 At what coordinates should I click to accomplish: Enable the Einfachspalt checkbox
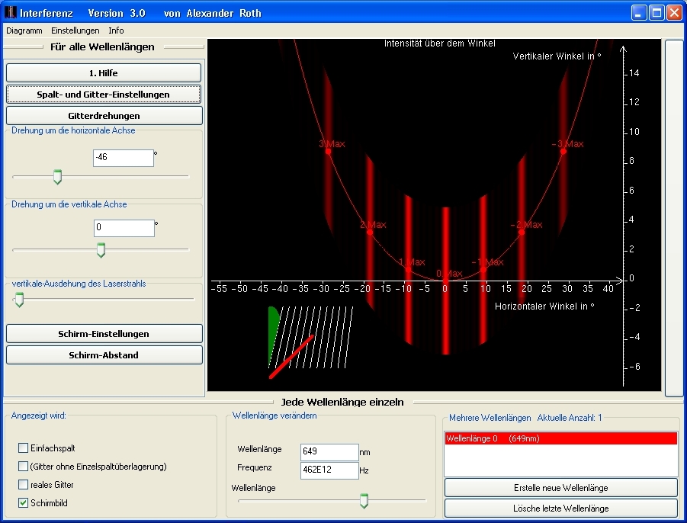tap(23, 448)
